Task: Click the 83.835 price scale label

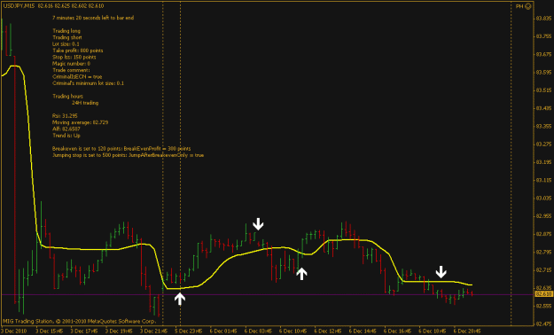Action: click(x=543, y=19)
